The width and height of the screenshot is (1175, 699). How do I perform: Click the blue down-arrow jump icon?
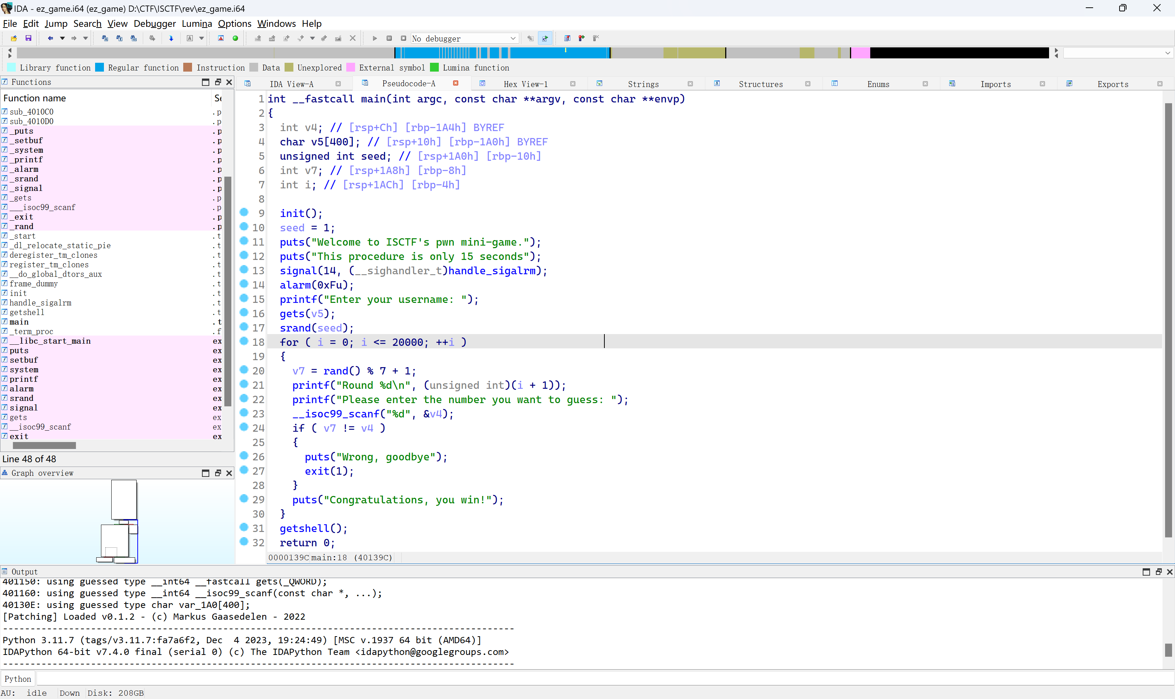click(171, 38)
